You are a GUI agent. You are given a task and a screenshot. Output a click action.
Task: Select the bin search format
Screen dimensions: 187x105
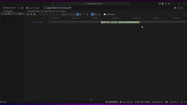(80, 14)
